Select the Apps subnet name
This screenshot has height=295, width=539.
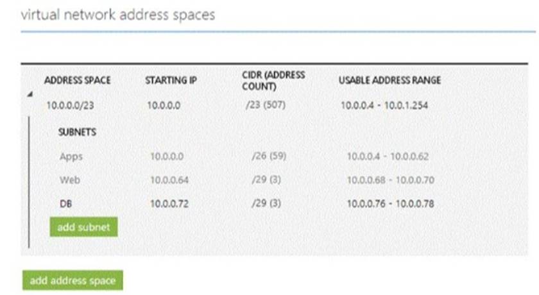click(71, 156)
